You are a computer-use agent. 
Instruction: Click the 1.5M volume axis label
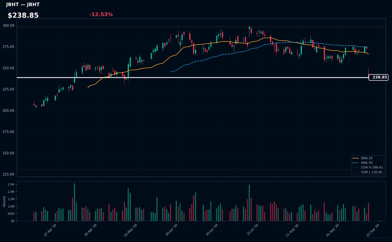[x=11, y=199]
